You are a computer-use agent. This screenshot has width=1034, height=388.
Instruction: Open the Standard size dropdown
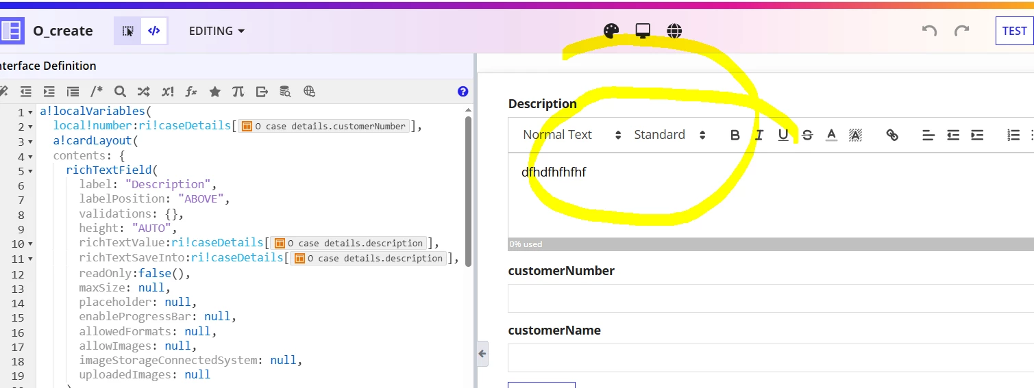[669, 135]
